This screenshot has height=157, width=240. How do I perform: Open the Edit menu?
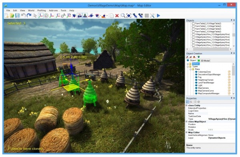15,10
